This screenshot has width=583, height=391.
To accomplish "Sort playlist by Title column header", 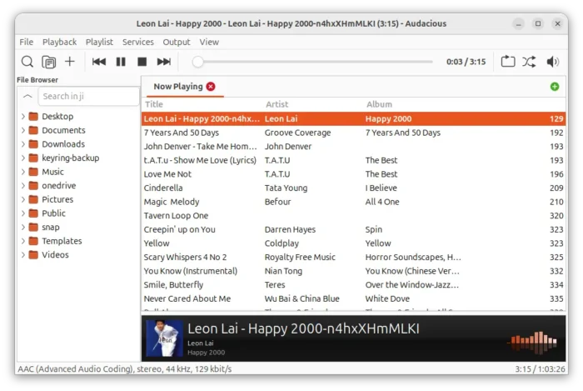I will tap(154, 104).
